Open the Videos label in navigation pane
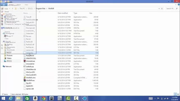Image resolution: width=180 pixels, height=101 pixels. click(9, 58)
